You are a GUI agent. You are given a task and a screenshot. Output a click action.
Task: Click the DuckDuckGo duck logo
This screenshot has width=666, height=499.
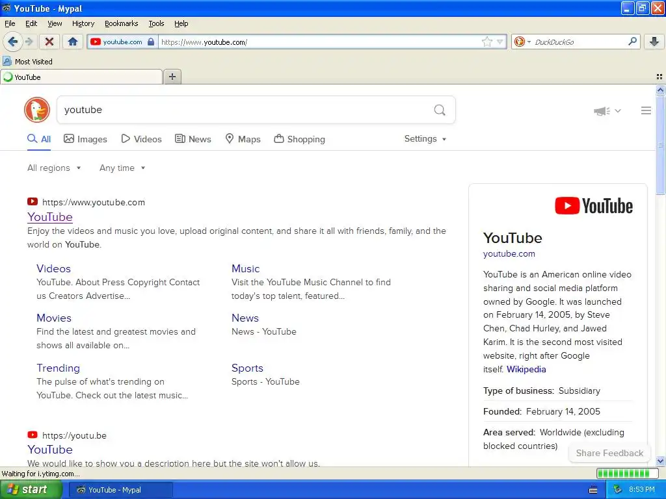[x=37, y=110]
